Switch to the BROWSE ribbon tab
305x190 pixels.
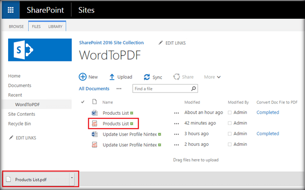click(16, 26)
